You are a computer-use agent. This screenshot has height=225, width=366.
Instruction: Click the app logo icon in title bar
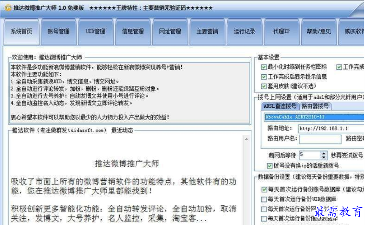(x=8, y=8)
